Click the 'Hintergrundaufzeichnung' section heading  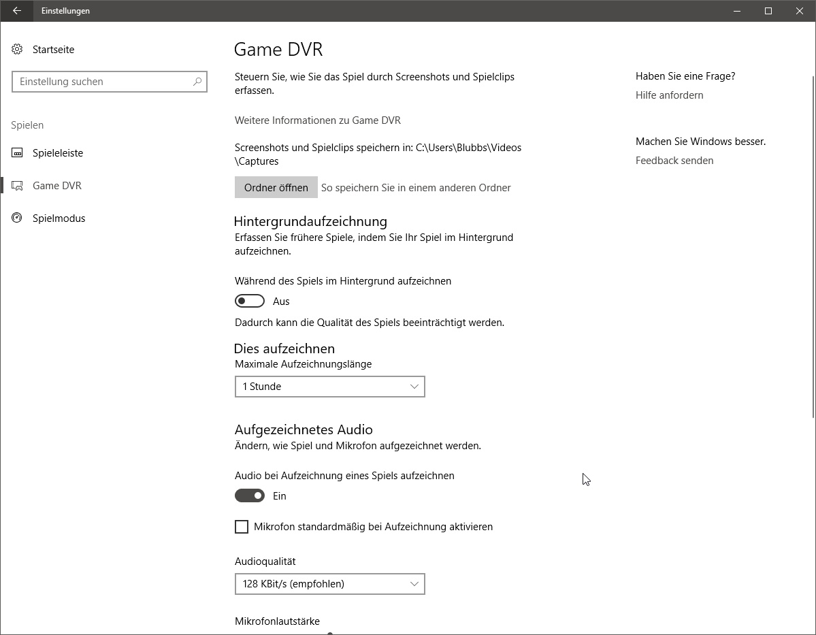coord(311,221)
